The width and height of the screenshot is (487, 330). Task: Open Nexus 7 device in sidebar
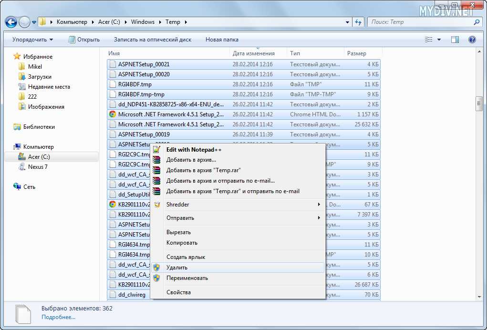(x=37, y=167)
